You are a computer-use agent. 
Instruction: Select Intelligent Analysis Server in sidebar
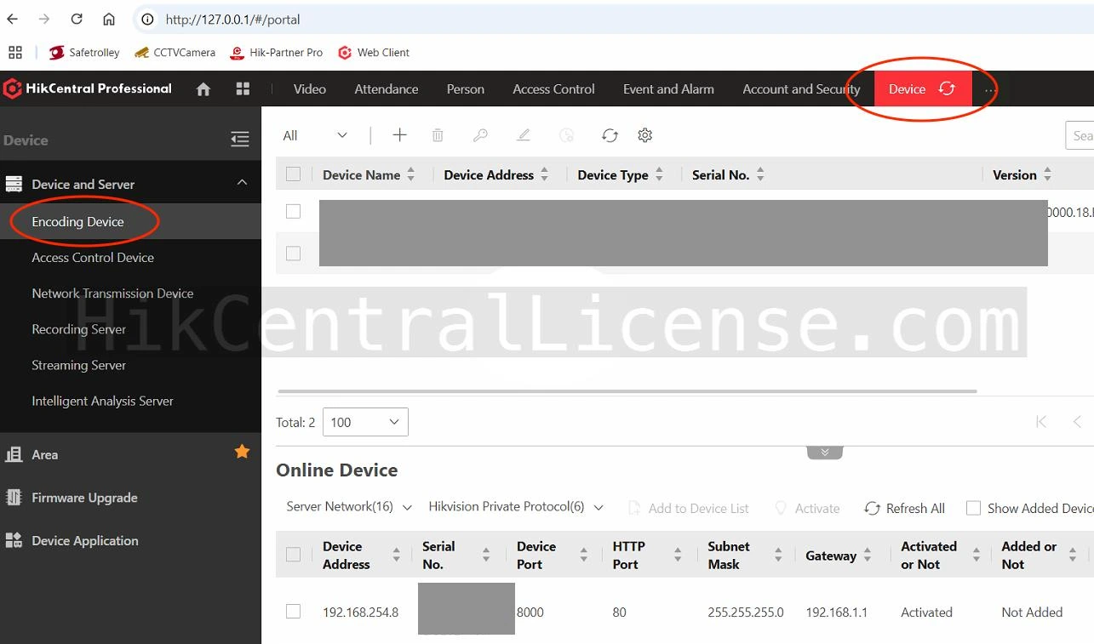click(x=130, y=401)
